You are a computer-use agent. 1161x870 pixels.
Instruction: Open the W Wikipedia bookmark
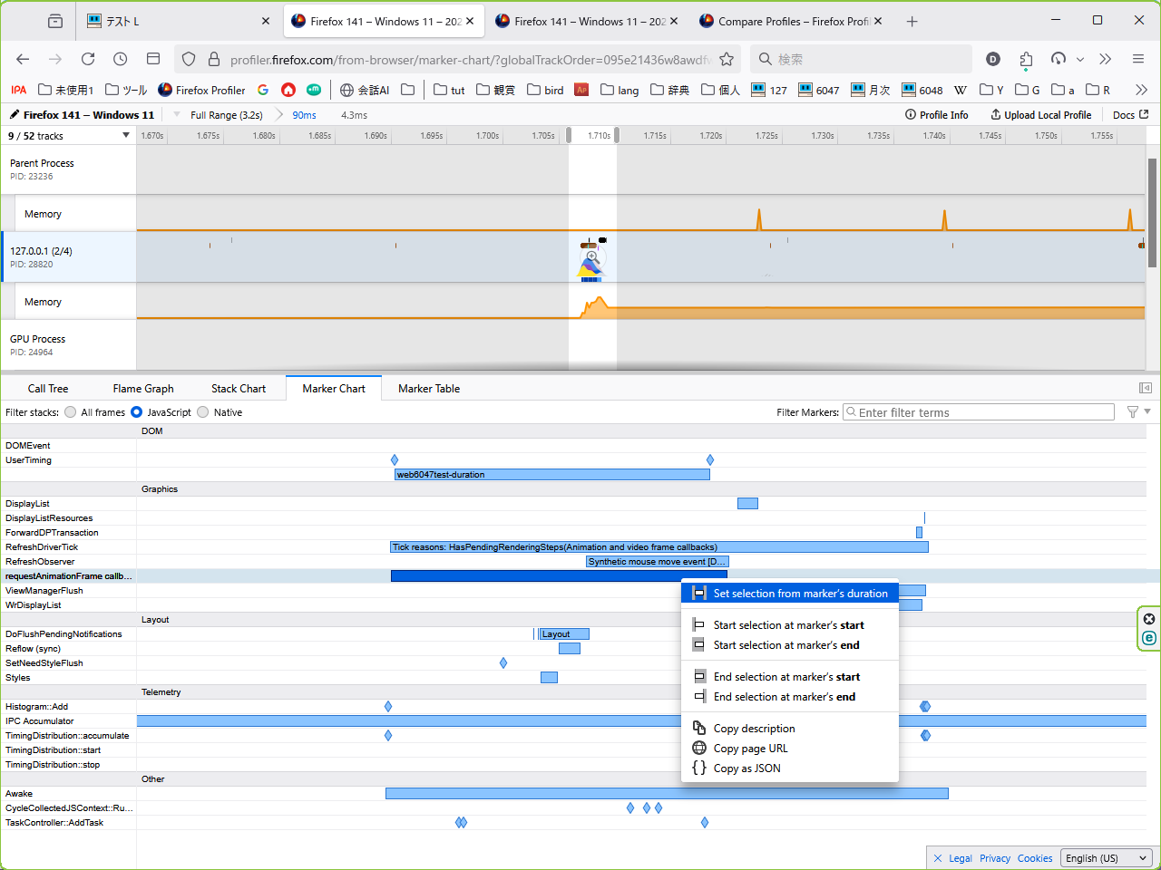coord(961,90)
